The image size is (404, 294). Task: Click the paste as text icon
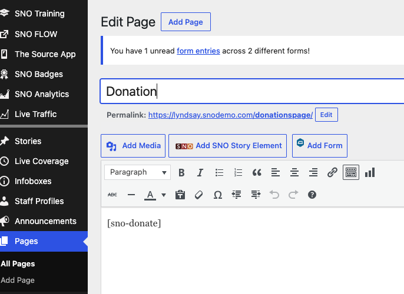180,195
